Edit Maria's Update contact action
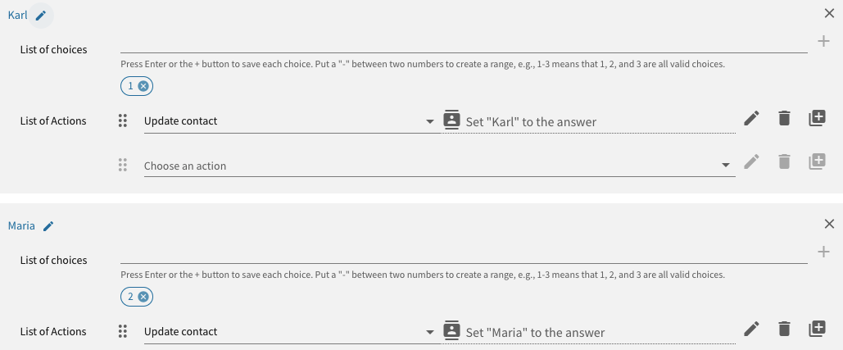The image size is (843, 350). [x=751, y=330]
